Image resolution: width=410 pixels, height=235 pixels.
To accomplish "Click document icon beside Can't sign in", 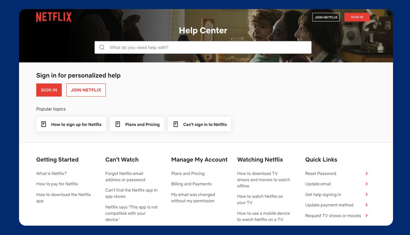I will 176,124.
